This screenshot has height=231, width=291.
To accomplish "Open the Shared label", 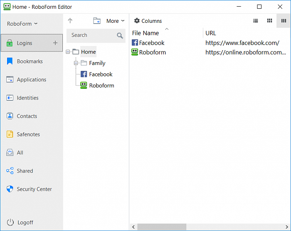I will (x=25, y=171).
